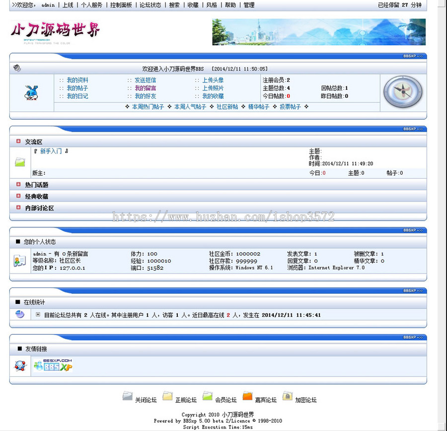This screenshot has width=447, height=431.
Task: Click BBSXP link above the 交流区 panel
Action: click(x=413, y=129)
